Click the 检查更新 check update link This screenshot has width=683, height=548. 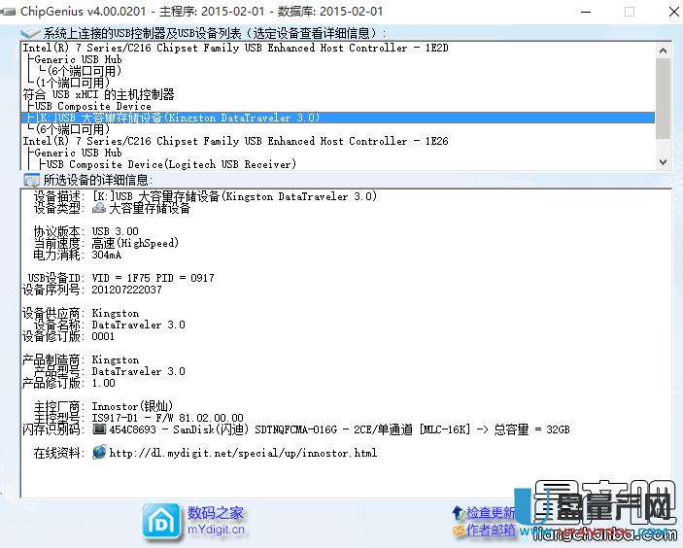tap(491, 512)
